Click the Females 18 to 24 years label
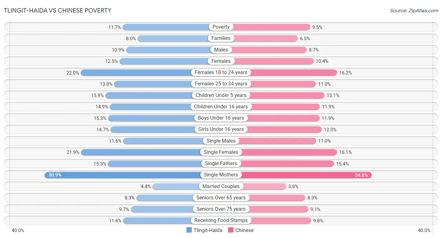Viewport: 442px width, 238px height. [221, 73]
